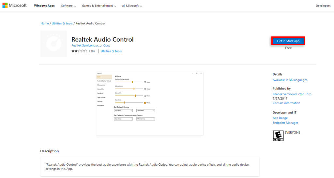
Task: Check the Microphone Mute checkbox in screenshot
Action: tap(145, 89)
